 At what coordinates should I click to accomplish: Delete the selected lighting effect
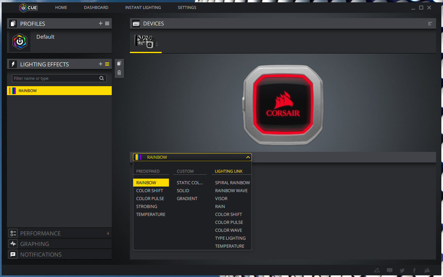click(x=119, y=73)
